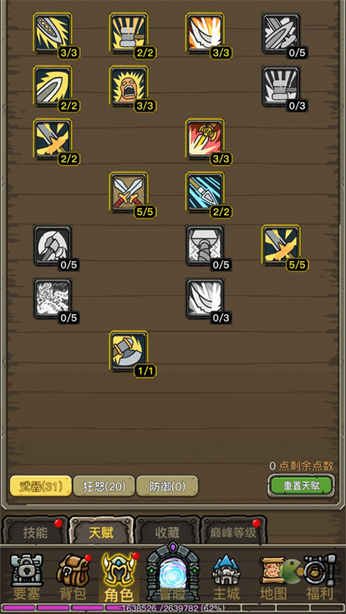Screen dimensions: 346x614
Task: Open the 要塞 fortress icon
Action: [26, 577]
